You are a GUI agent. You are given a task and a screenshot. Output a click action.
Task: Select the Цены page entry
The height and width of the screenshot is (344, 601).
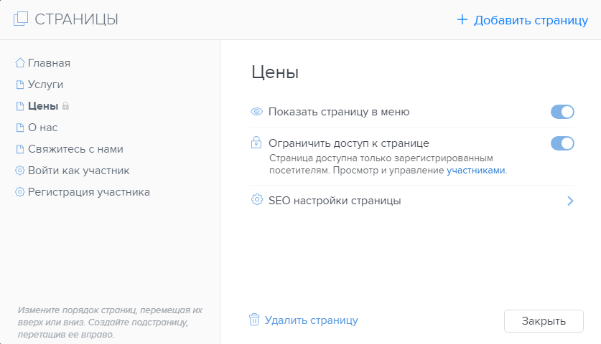(x=43, y=106)
